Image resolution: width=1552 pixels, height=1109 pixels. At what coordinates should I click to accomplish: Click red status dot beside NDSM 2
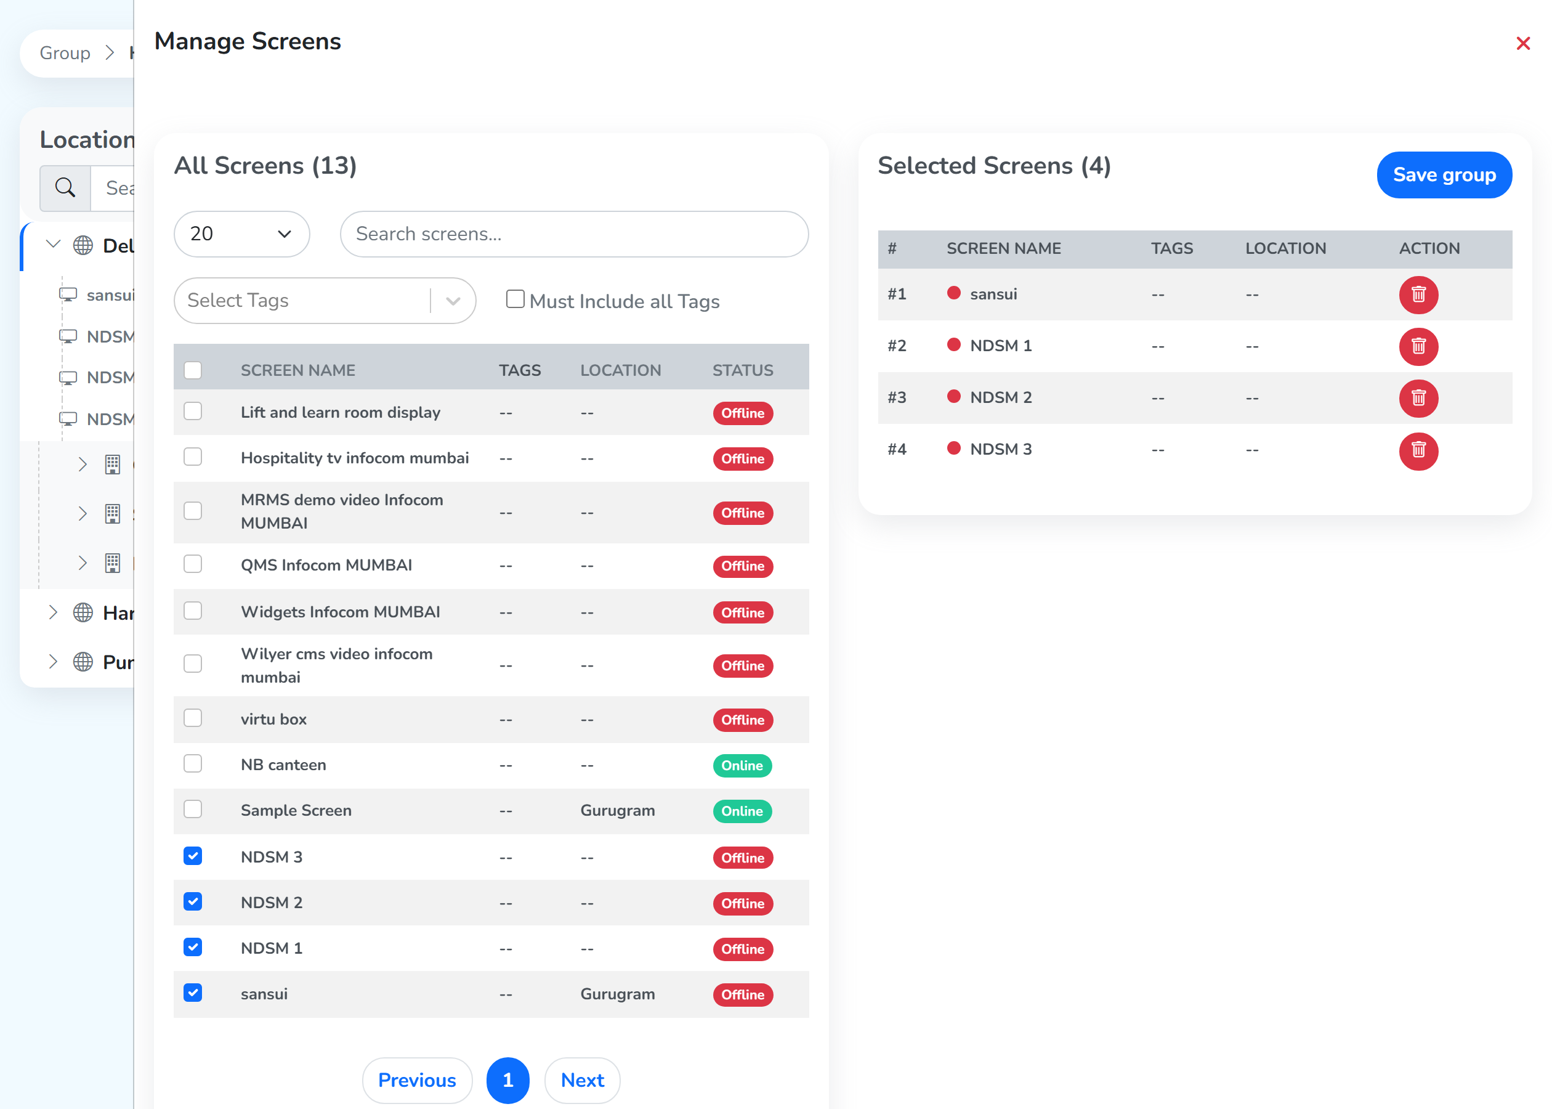[x=953, y=397]
